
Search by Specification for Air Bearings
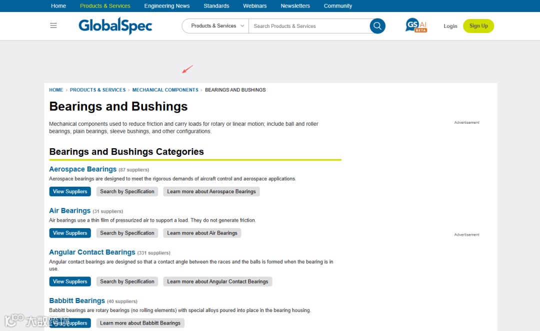point(127,233)
